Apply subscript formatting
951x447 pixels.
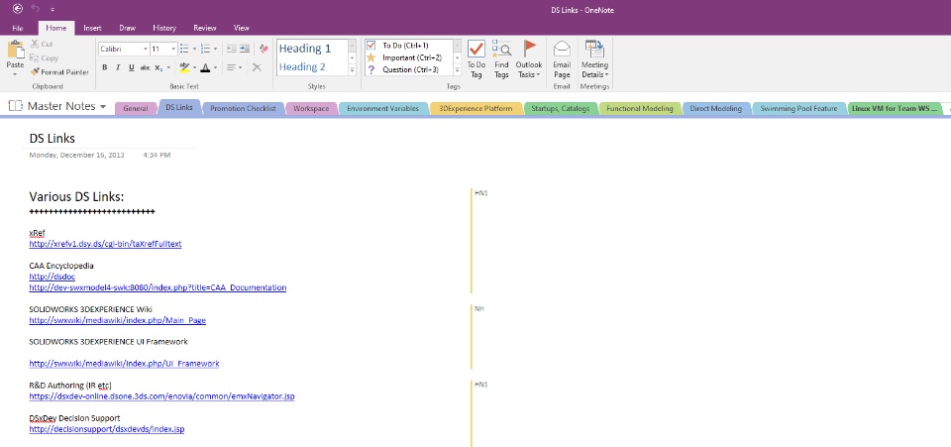click(x=158, y=68)
